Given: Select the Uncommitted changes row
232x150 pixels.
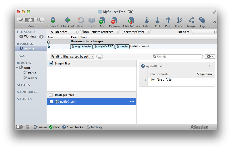Looking at the screenshot, I should pos(132,41).
